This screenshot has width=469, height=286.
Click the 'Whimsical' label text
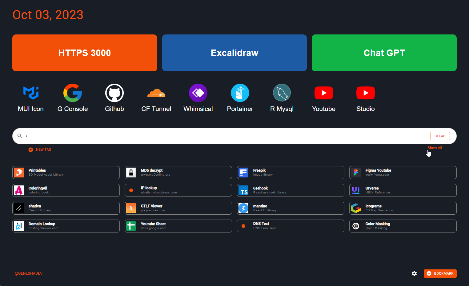click(x=198, y=109)
